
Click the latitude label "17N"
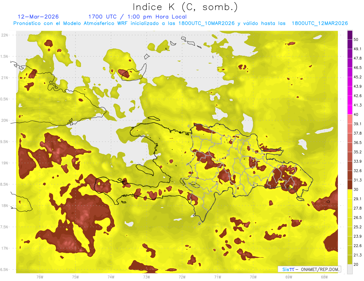(x=5, y=248)
